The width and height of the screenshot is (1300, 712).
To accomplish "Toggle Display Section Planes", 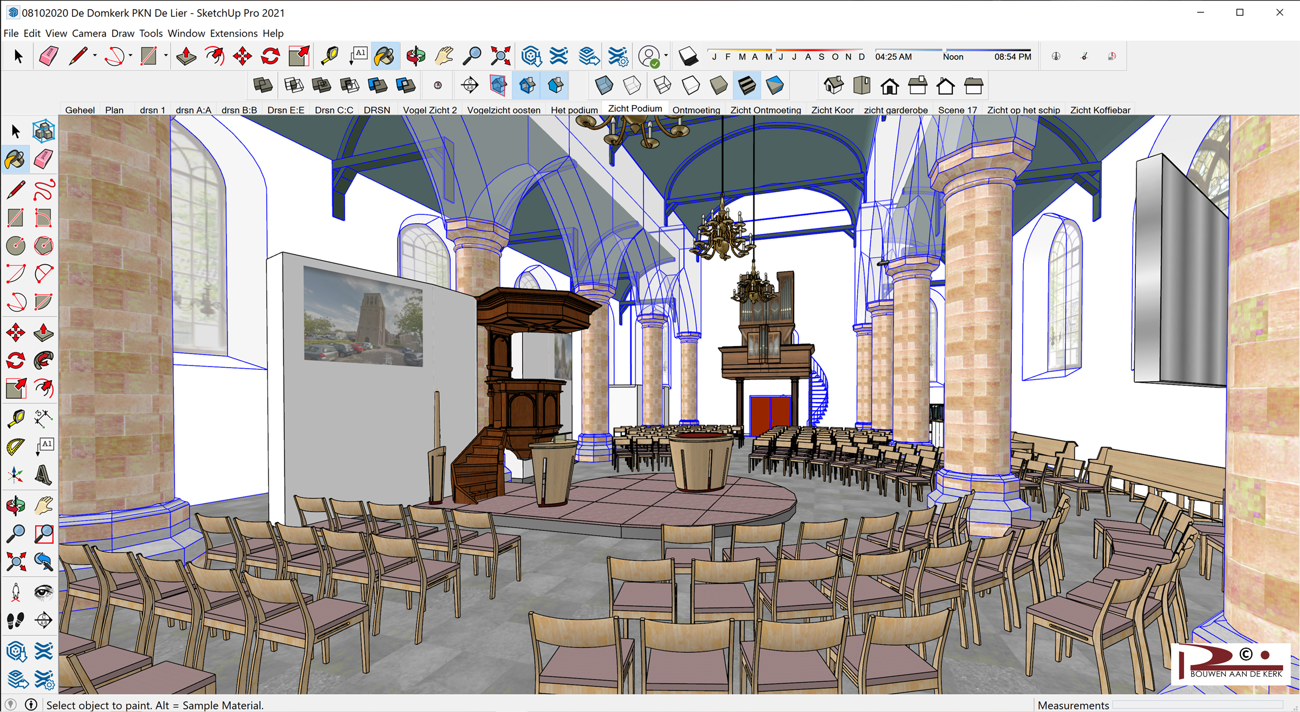I will tap(498, 86).
